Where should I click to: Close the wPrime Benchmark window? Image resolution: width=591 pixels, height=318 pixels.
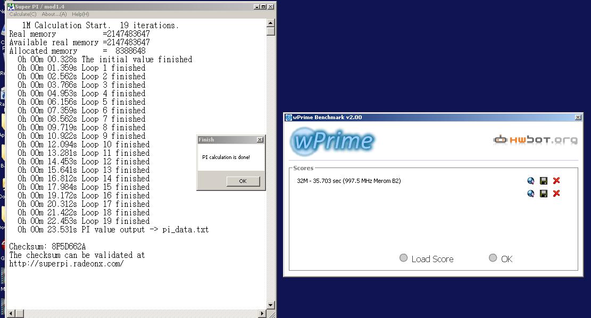click(578, 118)
